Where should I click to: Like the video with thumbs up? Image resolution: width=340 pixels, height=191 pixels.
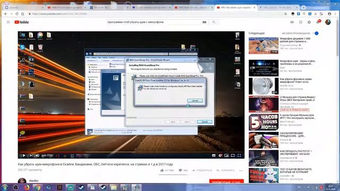167,170
